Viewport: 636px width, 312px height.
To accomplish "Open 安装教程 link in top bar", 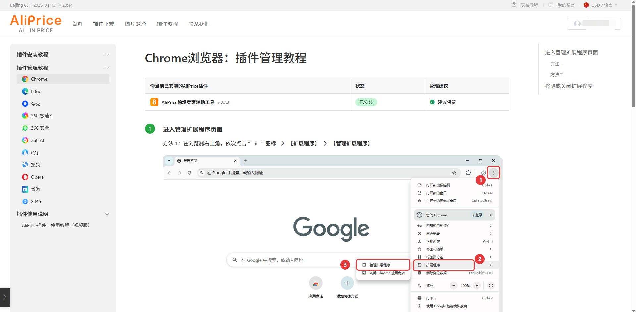I will tap(529, 5).
